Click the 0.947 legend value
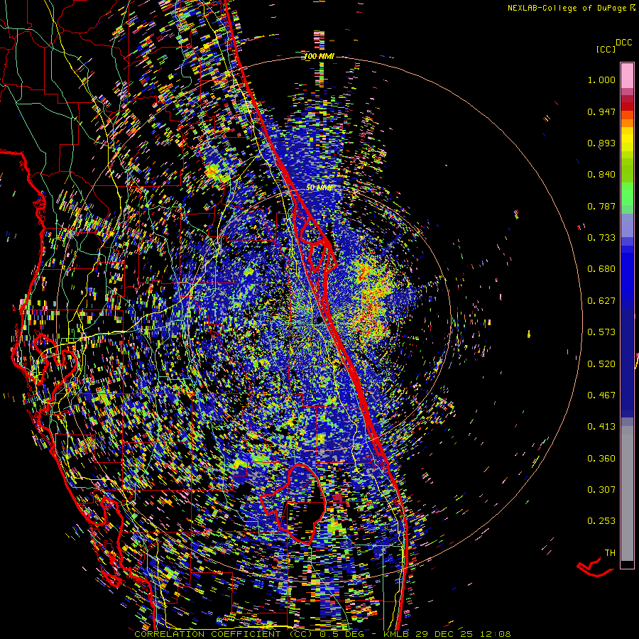Screen dimensions: 639x639 [x=601, y=111]
